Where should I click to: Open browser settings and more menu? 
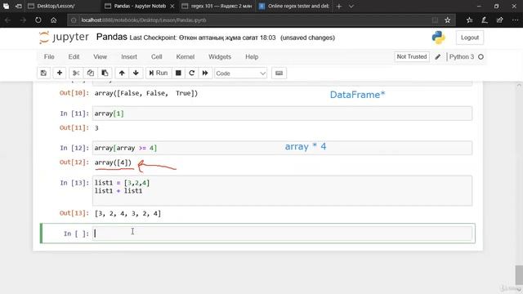(515, 20)
